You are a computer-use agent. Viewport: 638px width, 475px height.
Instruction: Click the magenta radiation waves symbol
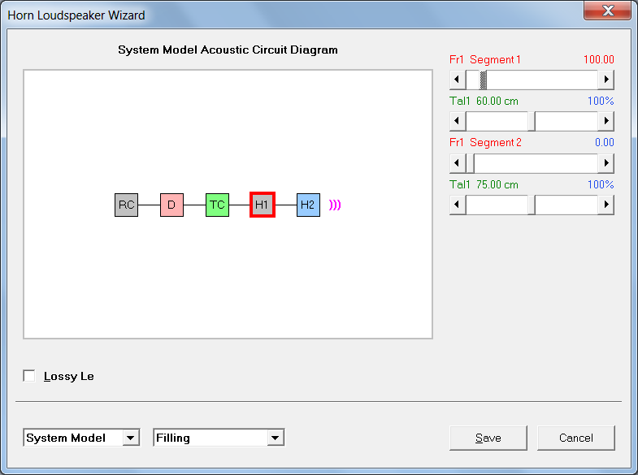335,205
